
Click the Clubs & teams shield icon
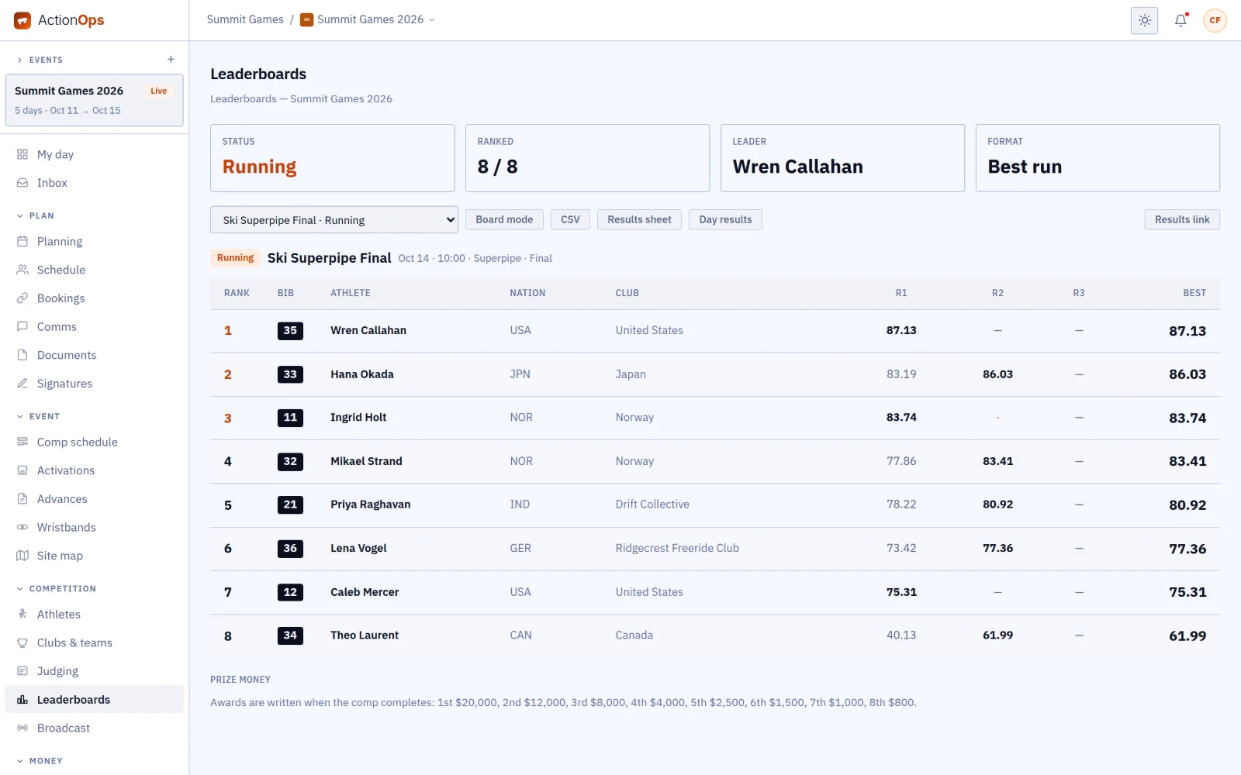point(22,642)
